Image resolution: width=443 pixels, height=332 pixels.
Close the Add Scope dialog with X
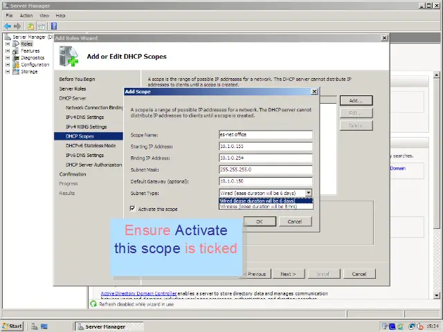(314, 91)
